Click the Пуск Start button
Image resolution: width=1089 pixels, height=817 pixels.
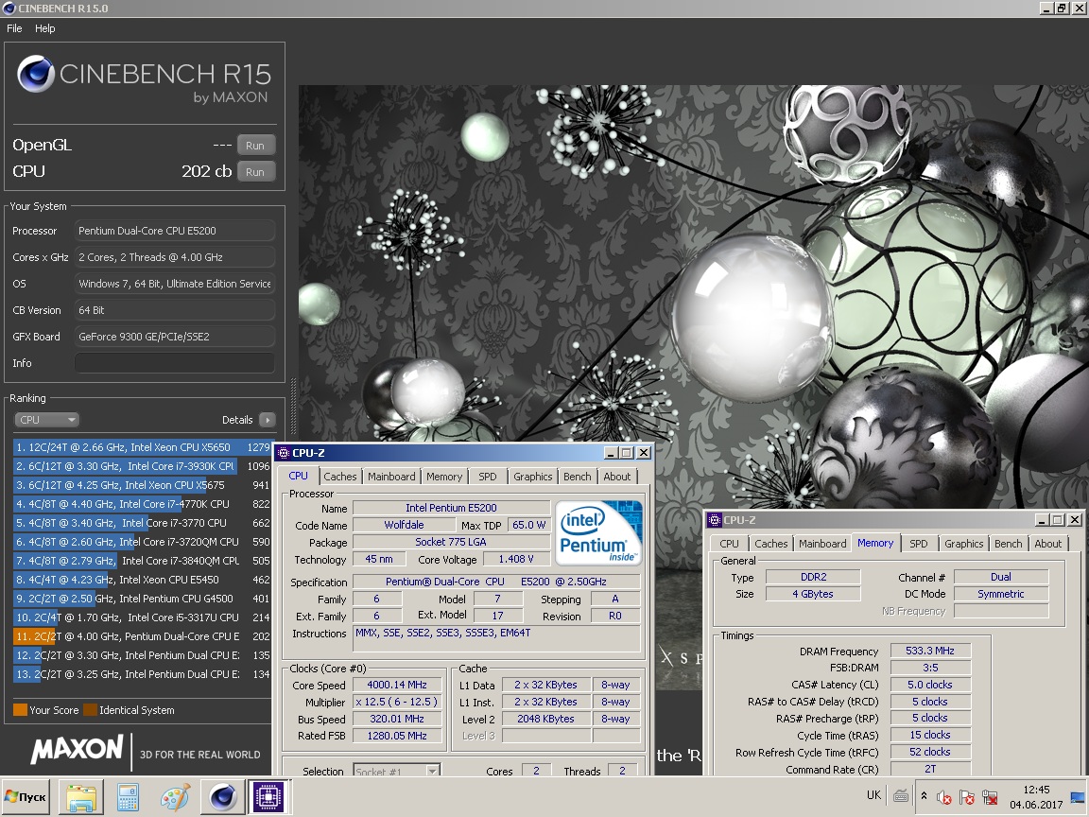tap(26, 797)
